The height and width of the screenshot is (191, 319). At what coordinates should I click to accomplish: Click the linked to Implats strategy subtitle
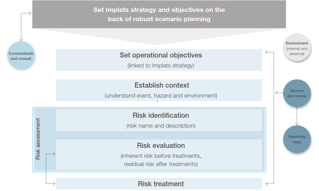[x=161, y=66]
